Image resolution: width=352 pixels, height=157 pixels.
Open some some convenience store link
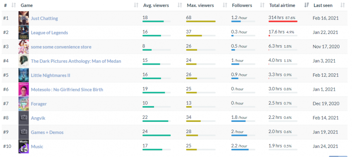61,47
